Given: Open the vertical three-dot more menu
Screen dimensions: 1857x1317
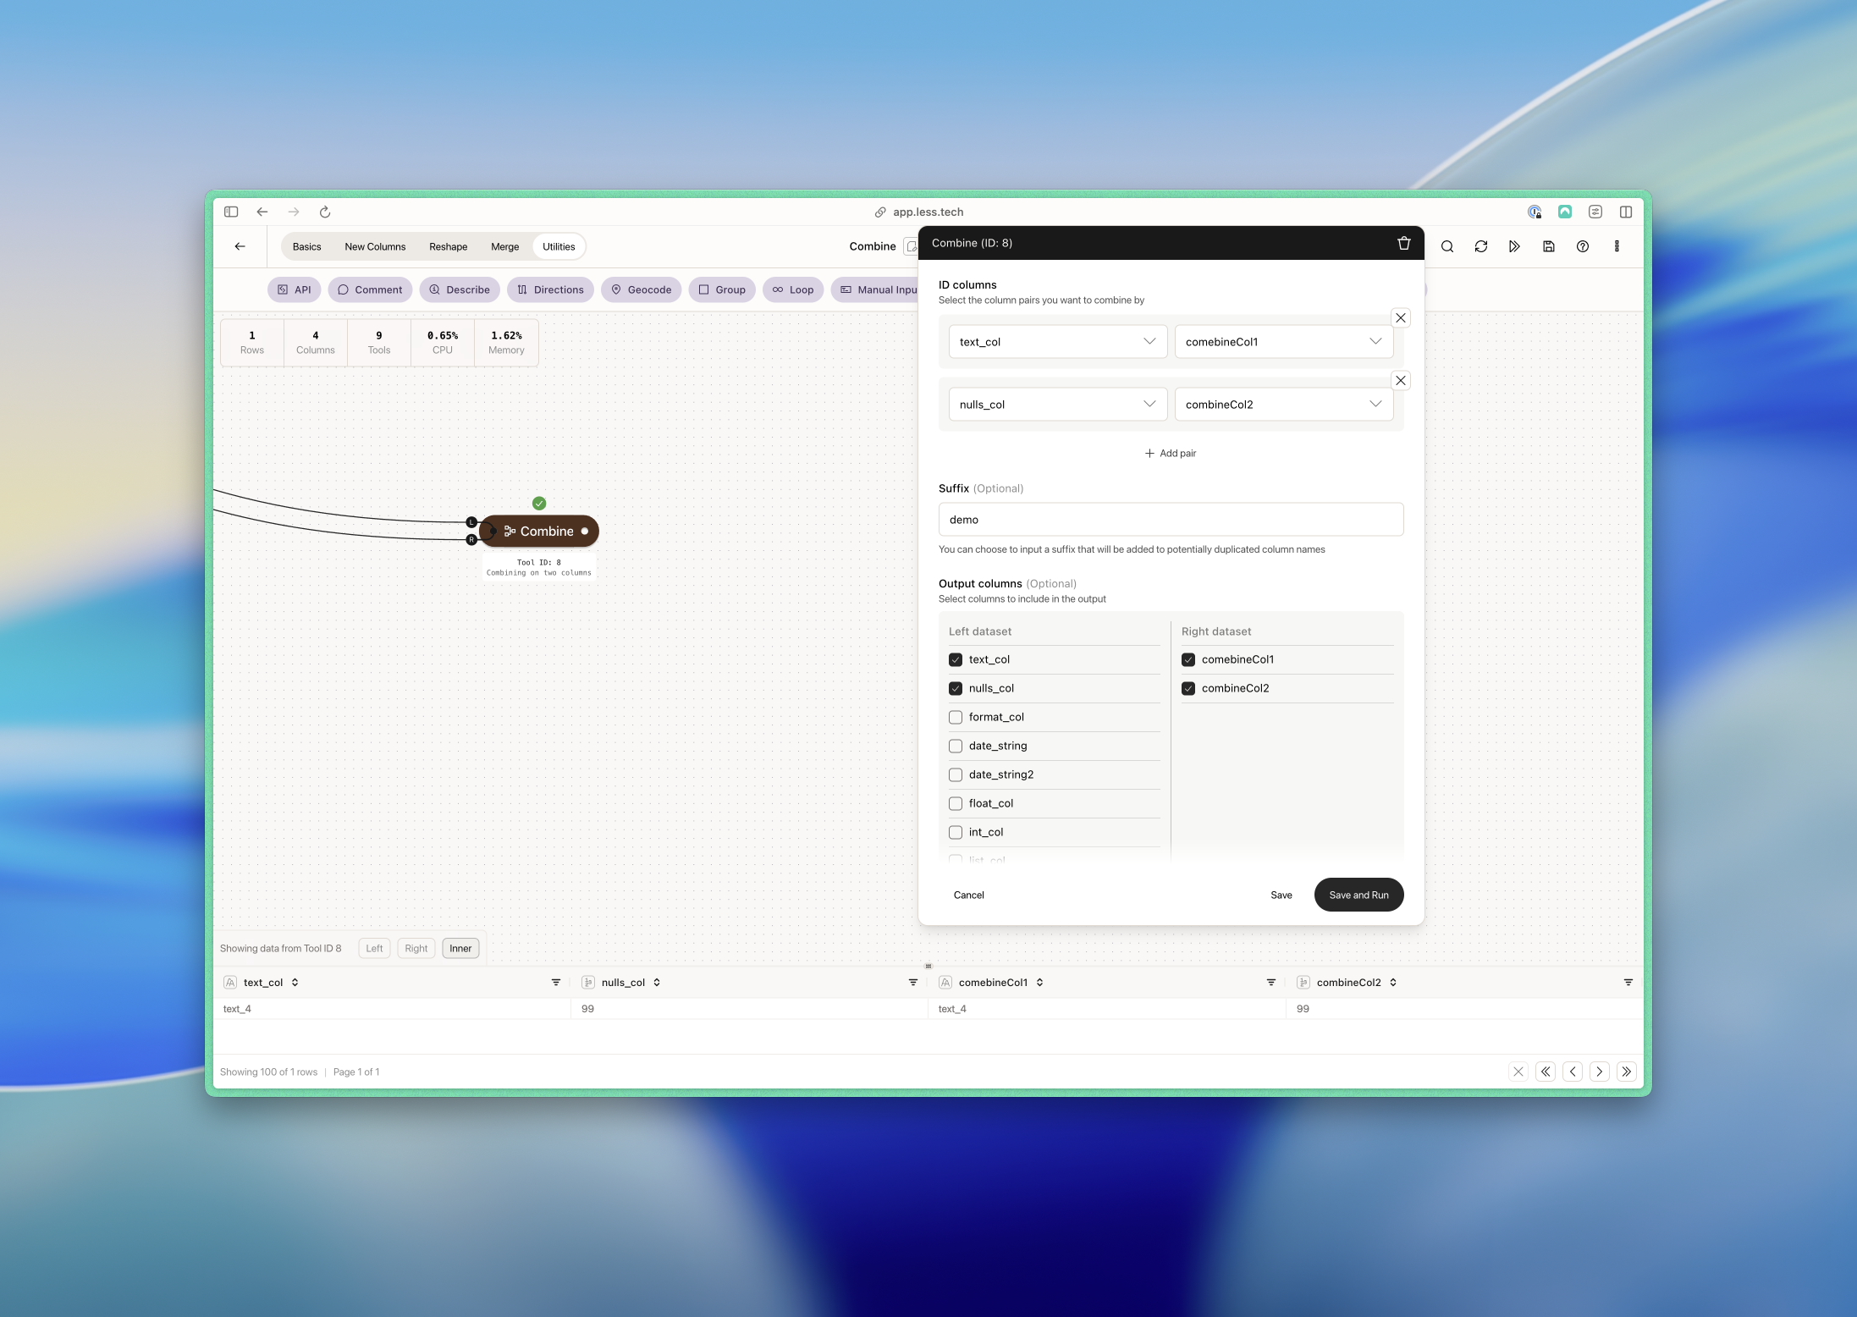Looking at the screenshot, I should [x=1616, y=246].
